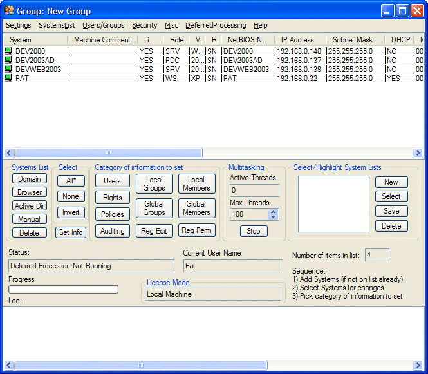Click the System column header
428x374 pixels.
35,40
